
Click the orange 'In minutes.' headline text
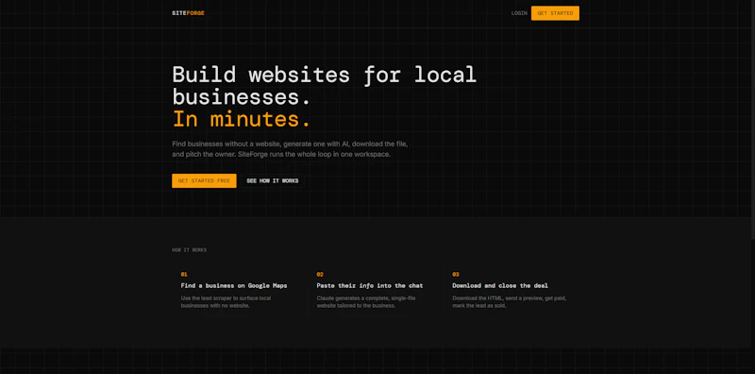[x=242, y=119]
